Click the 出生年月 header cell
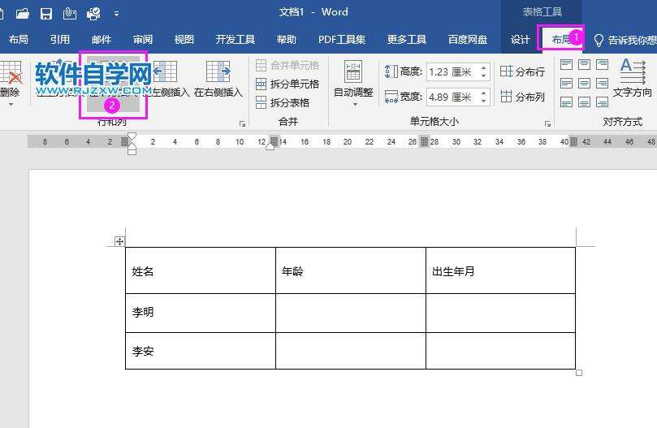Viewport: 657px width, 428px height. pos(501,270)
